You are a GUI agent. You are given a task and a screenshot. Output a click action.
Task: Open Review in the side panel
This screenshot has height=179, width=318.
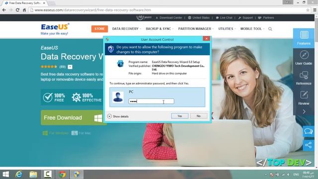click(x=304, y=98)
